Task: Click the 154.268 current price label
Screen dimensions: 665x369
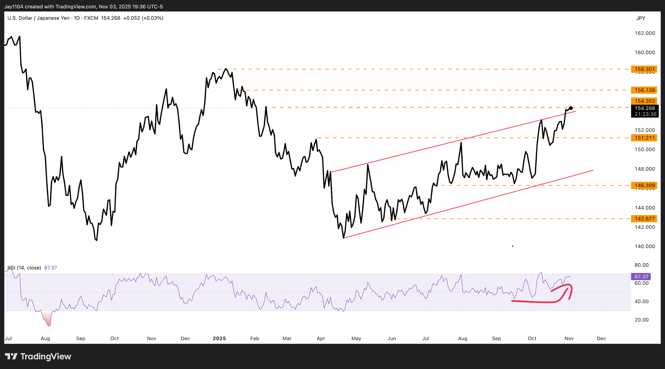Action: pyautogui.click(x=645, y=108)
